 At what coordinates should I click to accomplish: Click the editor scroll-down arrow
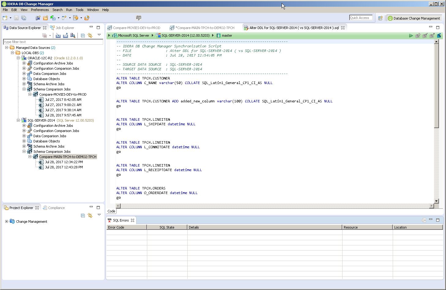click(437, 201)
